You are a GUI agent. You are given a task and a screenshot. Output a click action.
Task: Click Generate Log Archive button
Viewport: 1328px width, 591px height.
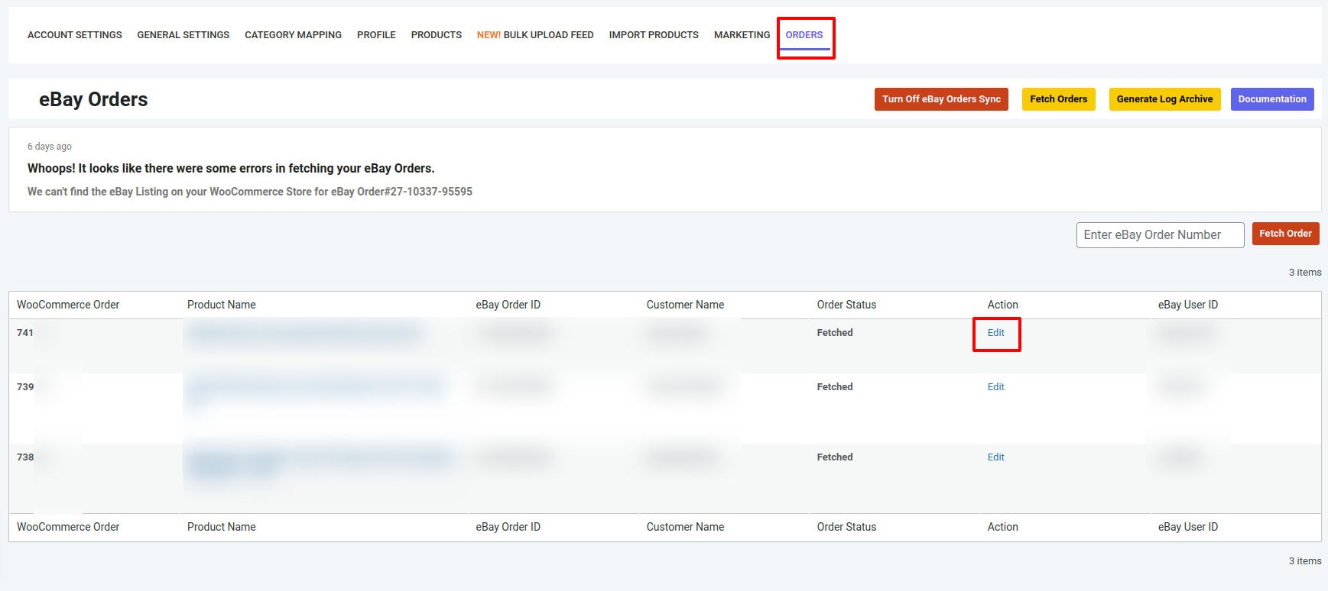tap(1164, 99)
